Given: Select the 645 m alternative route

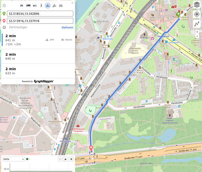Looking at the screenshot, I should click(x=38, y=56).
